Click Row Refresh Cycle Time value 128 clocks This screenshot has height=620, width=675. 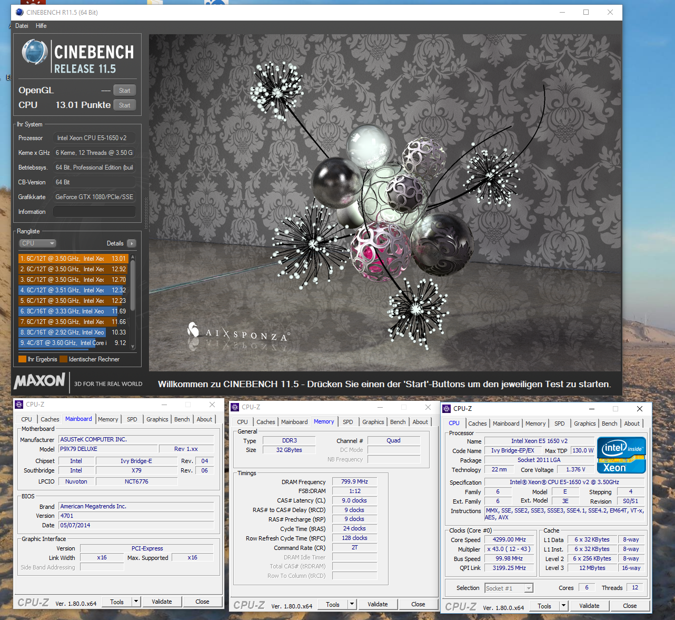[354, 538]
